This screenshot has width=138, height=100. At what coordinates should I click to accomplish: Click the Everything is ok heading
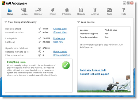click(x=16, y=62)
